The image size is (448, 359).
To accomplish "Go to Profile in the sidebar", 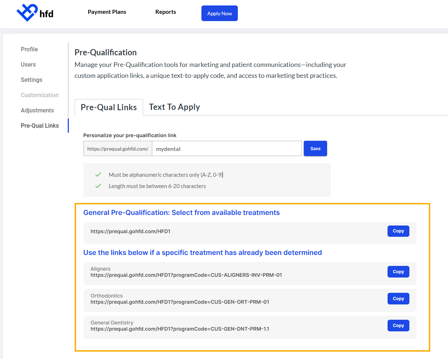I will tap(29, 49).
